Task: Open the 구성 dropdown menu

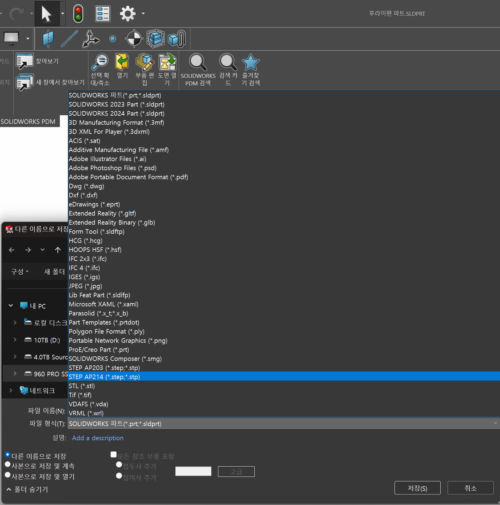Action: tap(20, 272)
